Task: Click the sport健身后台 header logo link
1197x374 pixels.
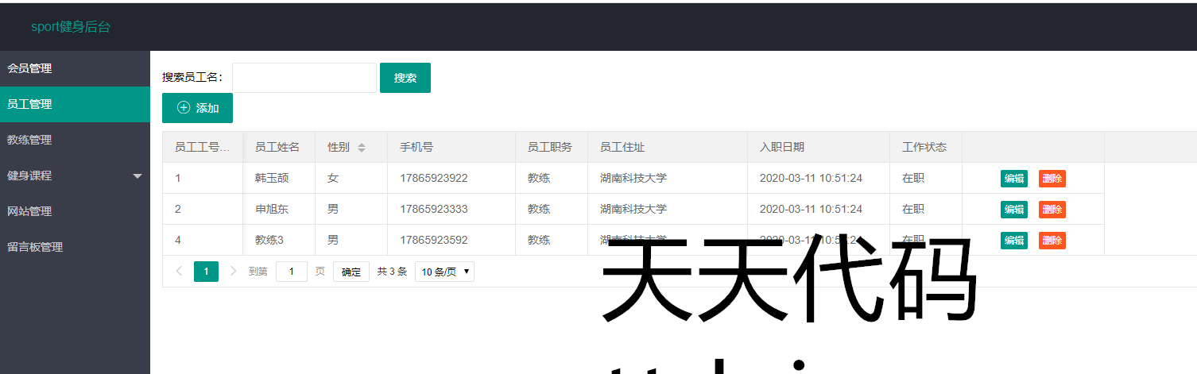Action: pyautogui.click(x=71, y=27)
